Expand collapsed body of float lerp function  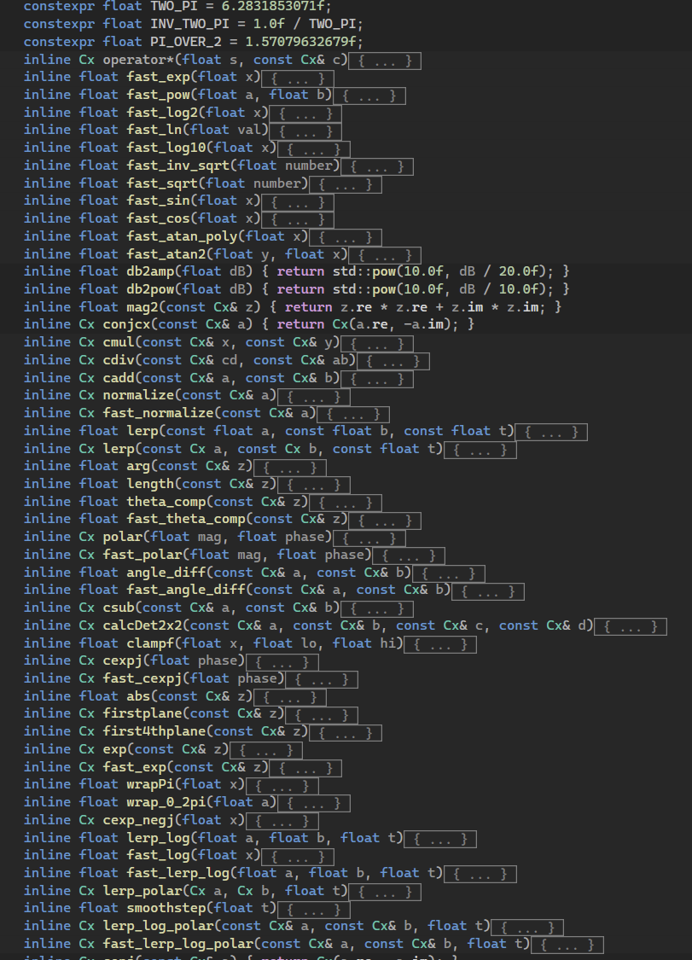click(x=551, y=433)
